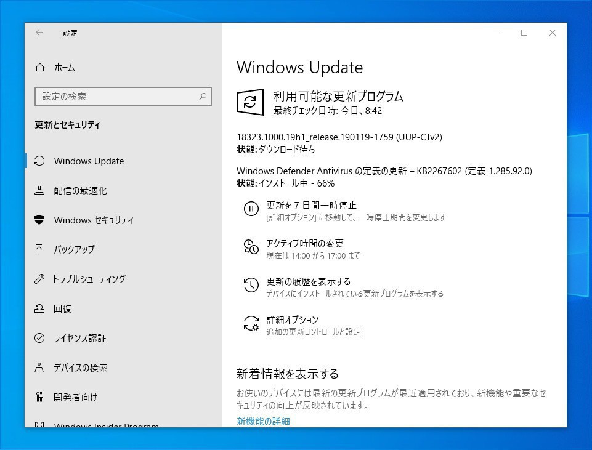
Task: Click the 状態: ダウンロード待ち status
Action: click(x=275, y=150)
